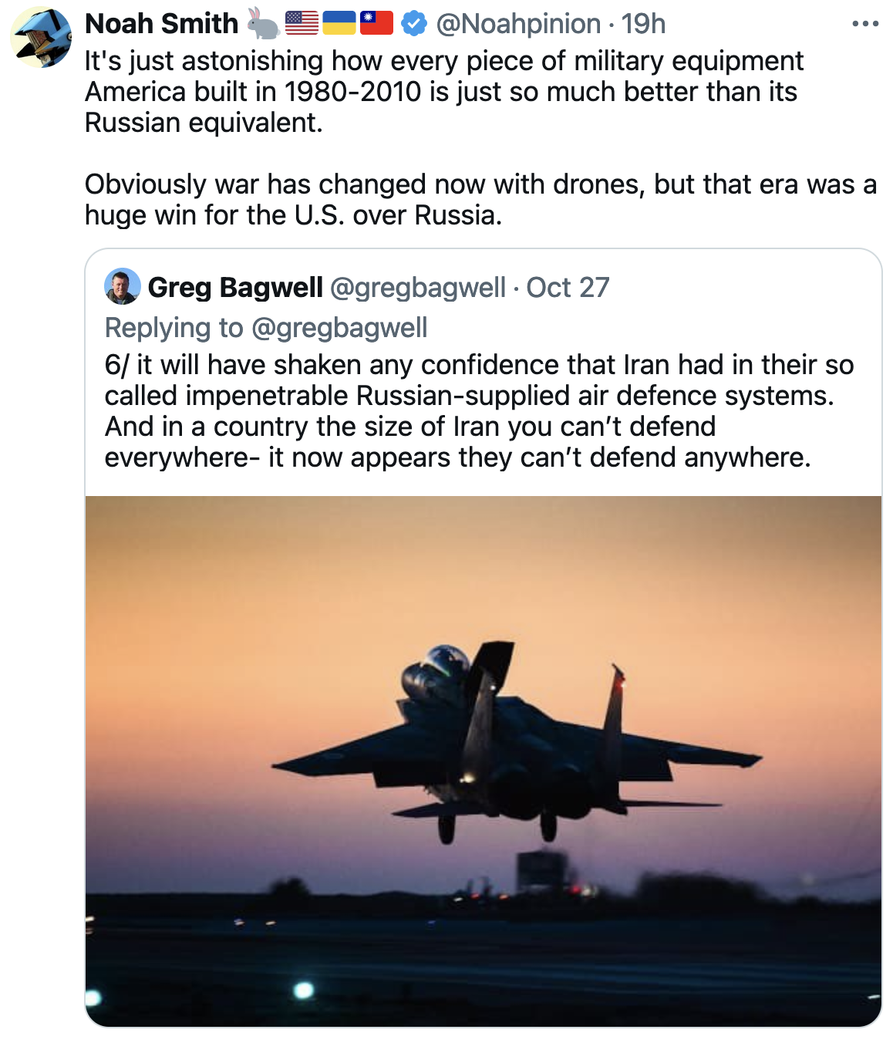Image resolution: width=893 pixels, height=1043 pixels.
Task: Open the three-dot more options menu
Action: coord(865,24)
